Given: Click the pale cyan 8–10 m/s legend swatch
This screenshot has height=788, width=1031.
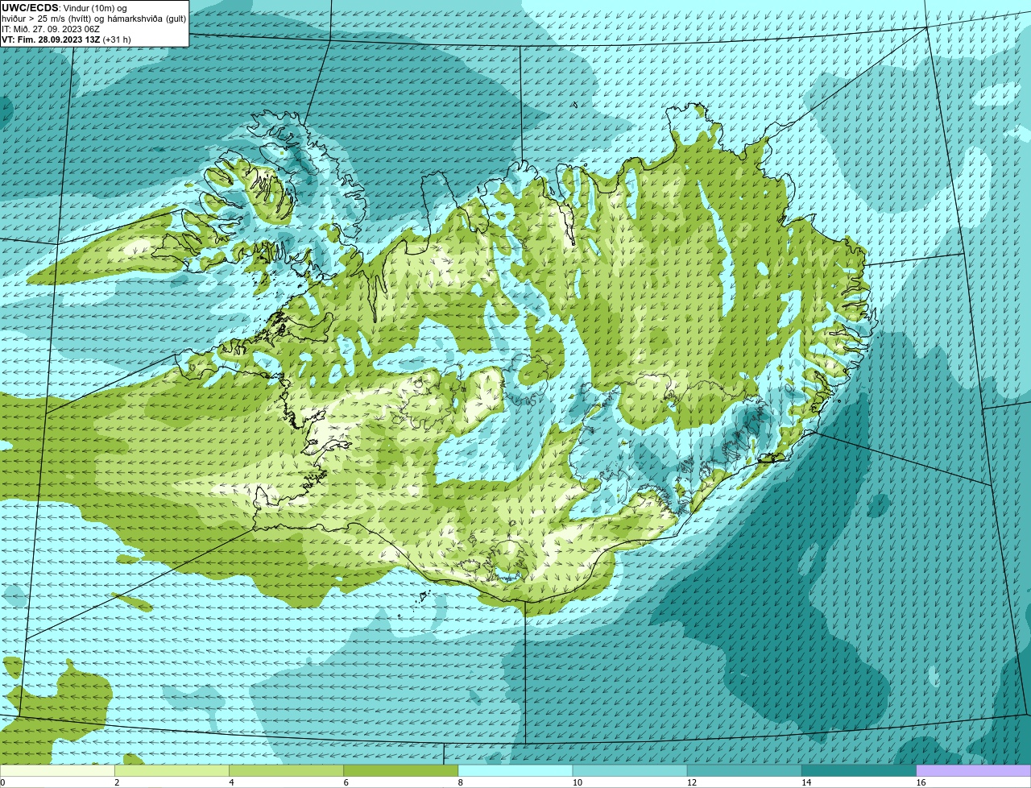Looking at the screenshot, I should [x=515, y=770].
